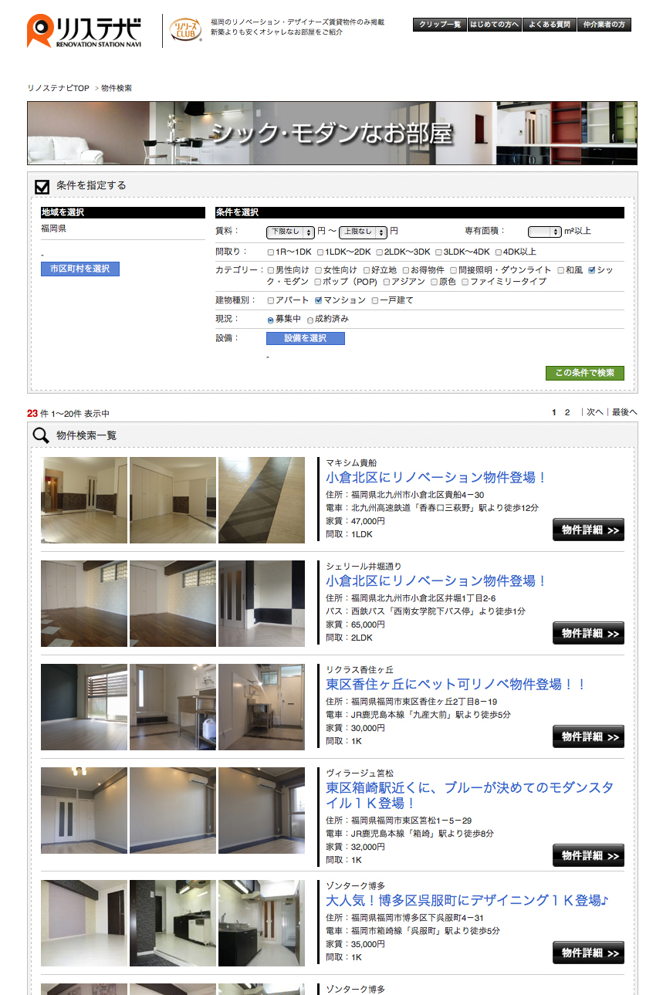Check the アパート building type checkbox
This screenshot has width=663, height=995.
pos(270,301)
